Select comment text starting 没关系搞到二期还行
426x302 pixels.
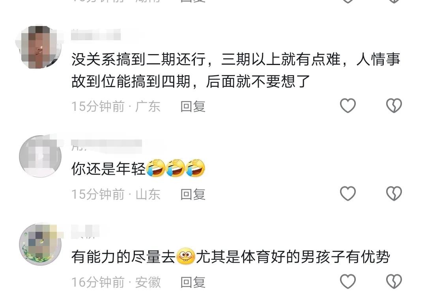tap(236, 70)
